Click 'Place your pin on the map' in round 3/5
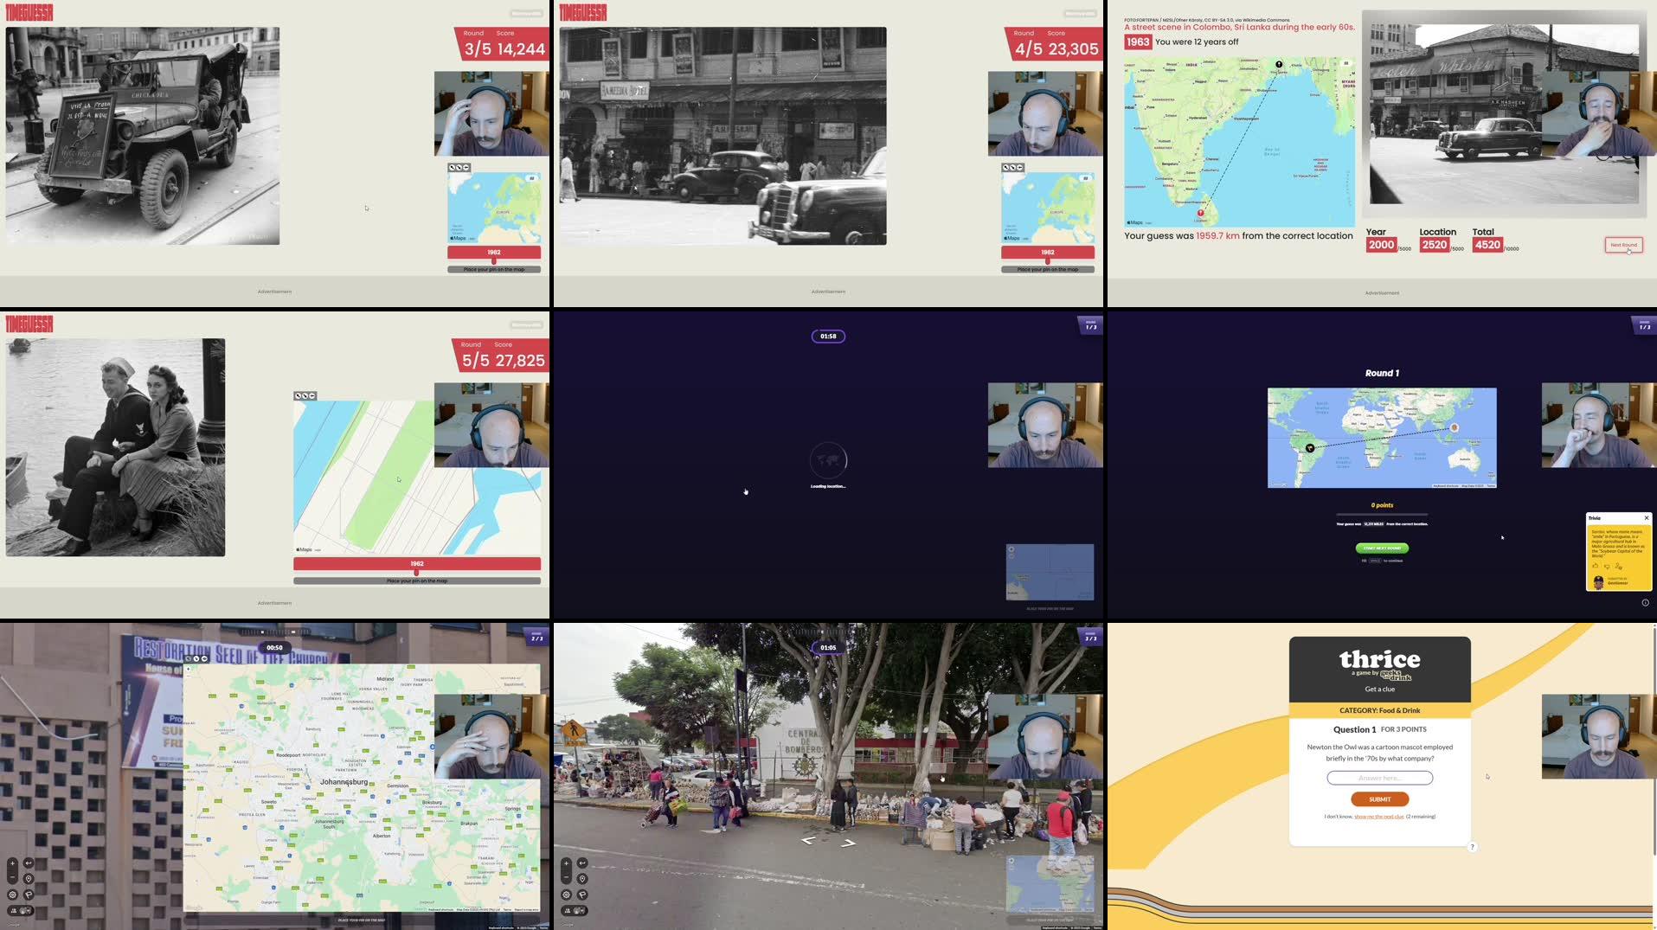The image size is (1657, 930). [x=494, y=270]
